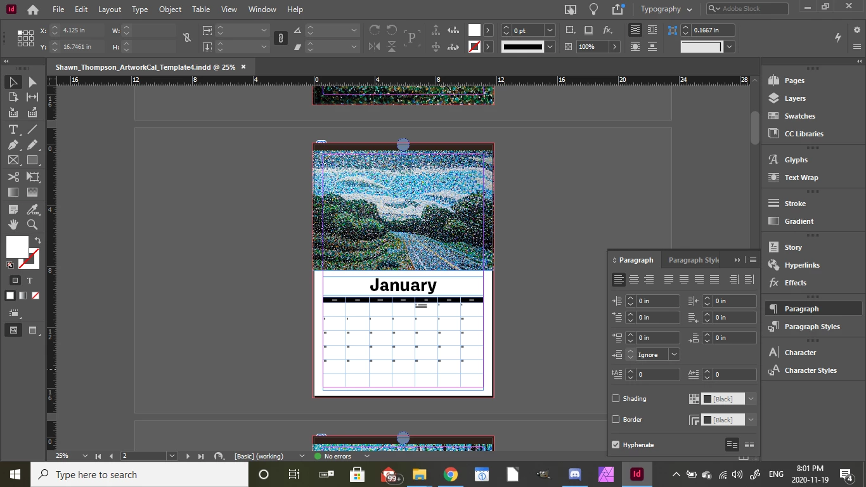Select justify all lines button
866x487 pixels.
[714, 280]
